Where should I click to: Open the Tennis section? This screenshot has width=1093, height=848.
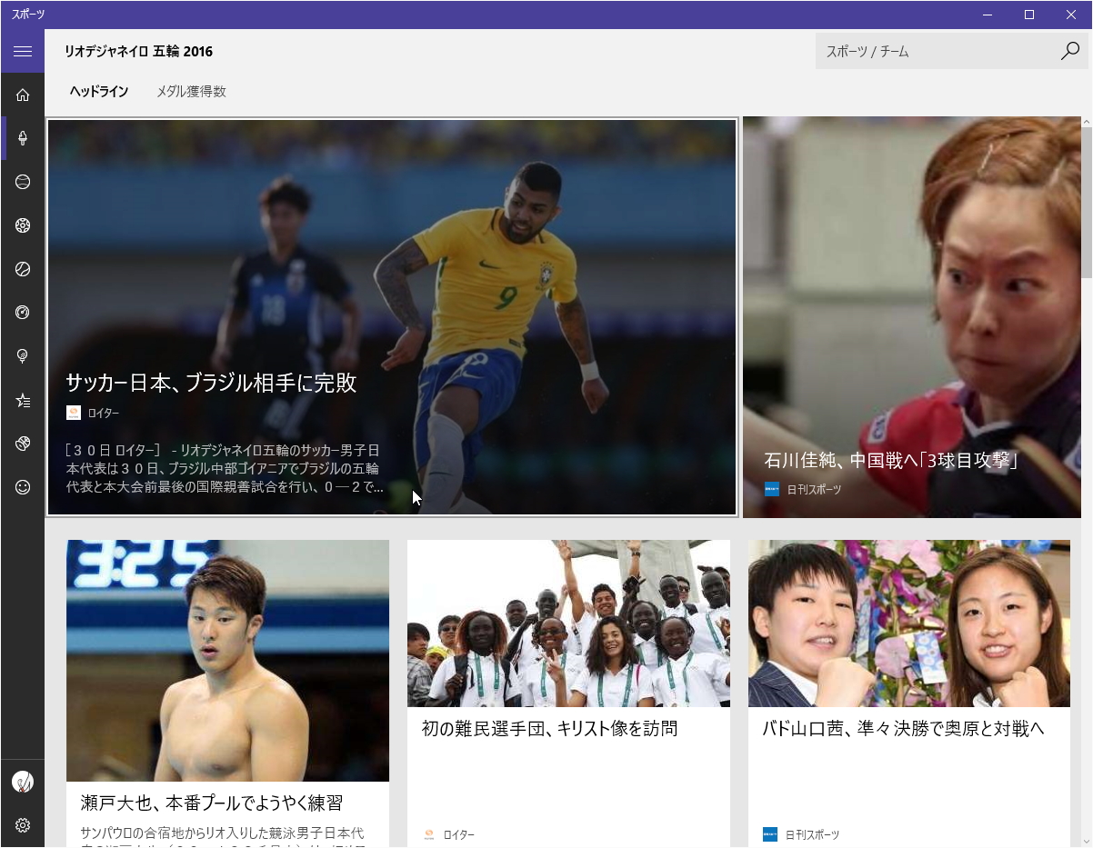tap(23, 269)
